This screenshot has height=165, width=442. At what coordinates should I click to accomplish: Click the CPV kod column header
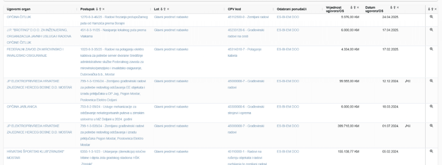[234, 9]
